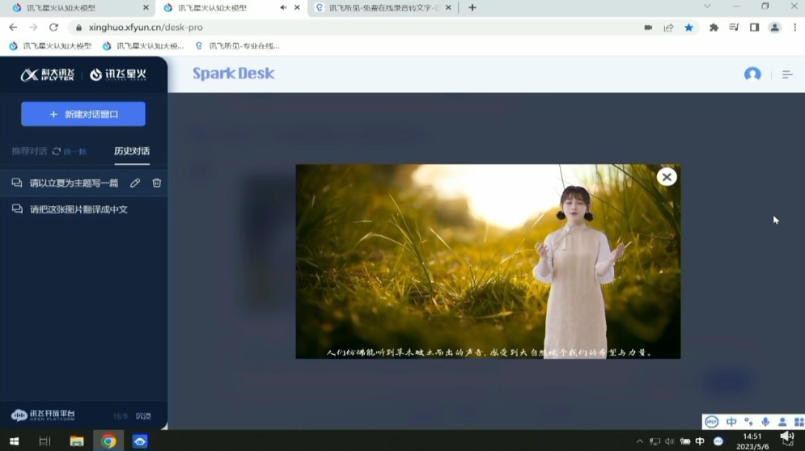Open the Chrome three-dot menu
The width and height of the screenshot is (805, 451).
tap(793, 27)
